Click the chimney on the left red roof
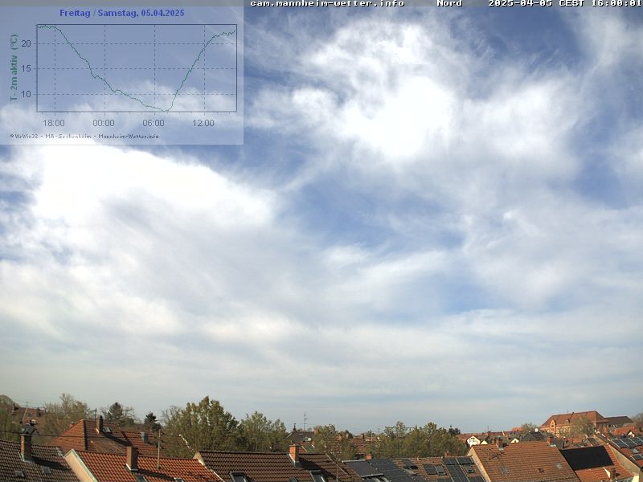Viewport: 643px width, 482px height. [26, 446]
